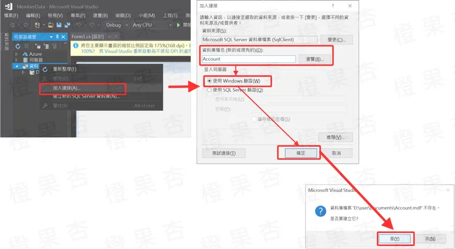The height and width of the screenshot is (249, 455).
Task: Open the 檔案(F) menu
Action: click(11, 15)
